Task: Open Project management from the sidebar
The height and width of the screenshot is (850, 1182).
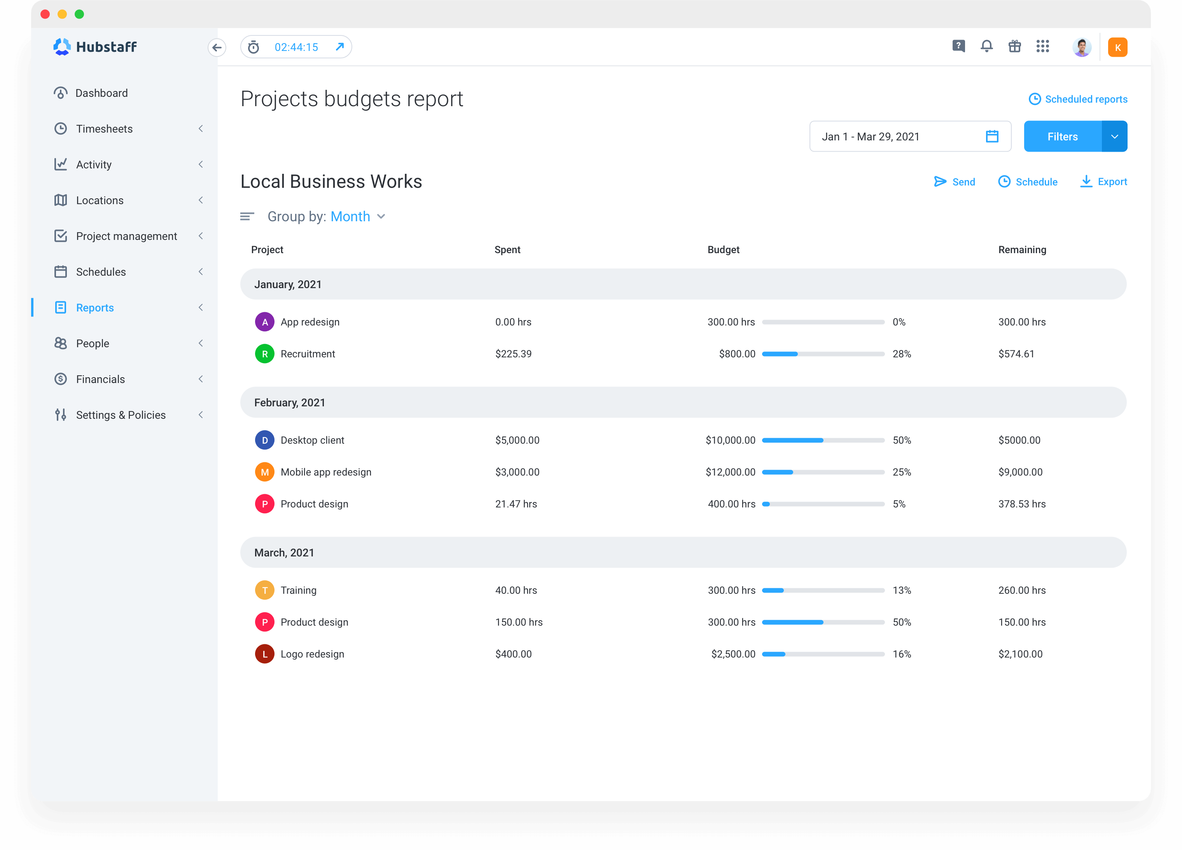Action: pos(126,236)
